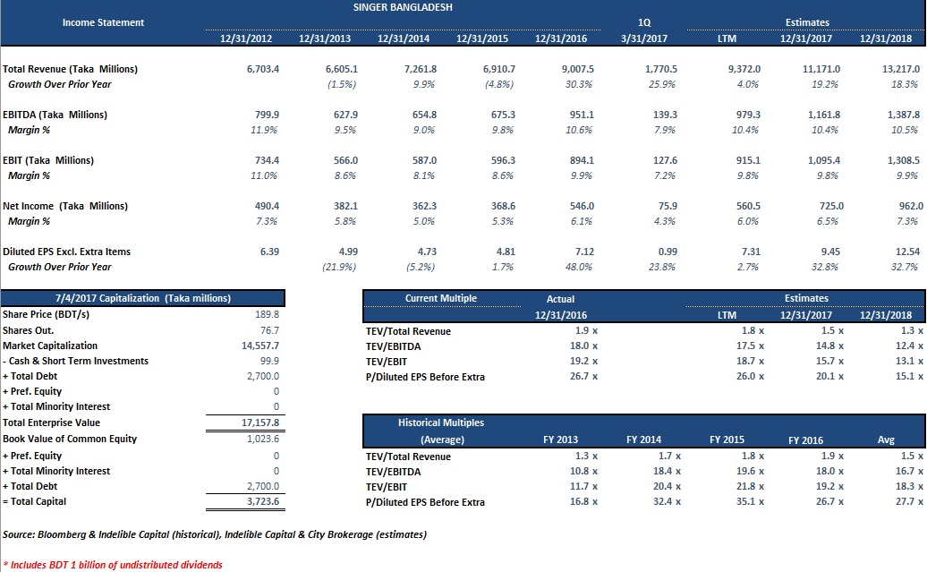Viewport: 927px width, 572px height.
Task: Select the 962.0 net income estimate
Action: click(911, 206)
